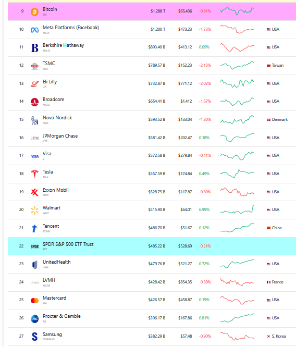Open the Meta Platforms (Facebook) link
The height and width of the screenshot is (347, 296).
pyautogui.click(x=71, y=28)
